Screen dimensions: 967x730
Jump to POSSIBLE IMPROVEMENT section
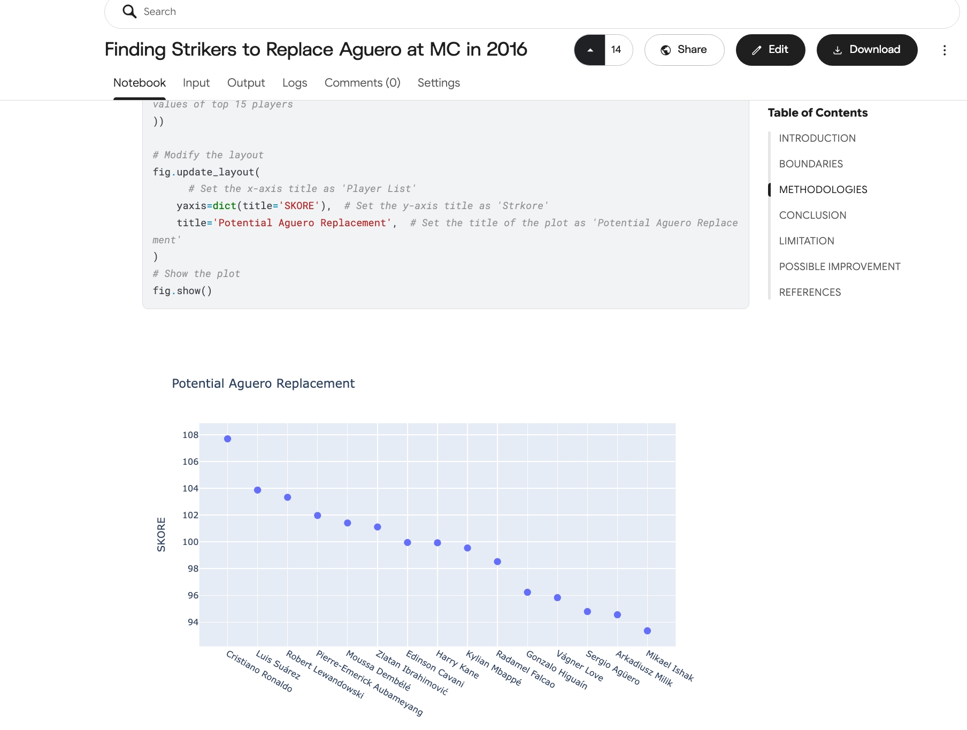tap(840, 266)
